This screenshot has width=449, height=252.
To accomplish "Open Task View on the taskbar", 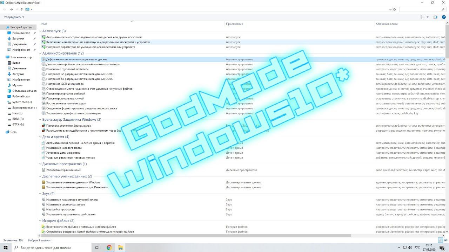I will (98, 247).
